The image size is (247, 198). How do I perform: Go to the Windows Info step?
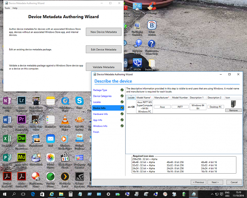100,126
